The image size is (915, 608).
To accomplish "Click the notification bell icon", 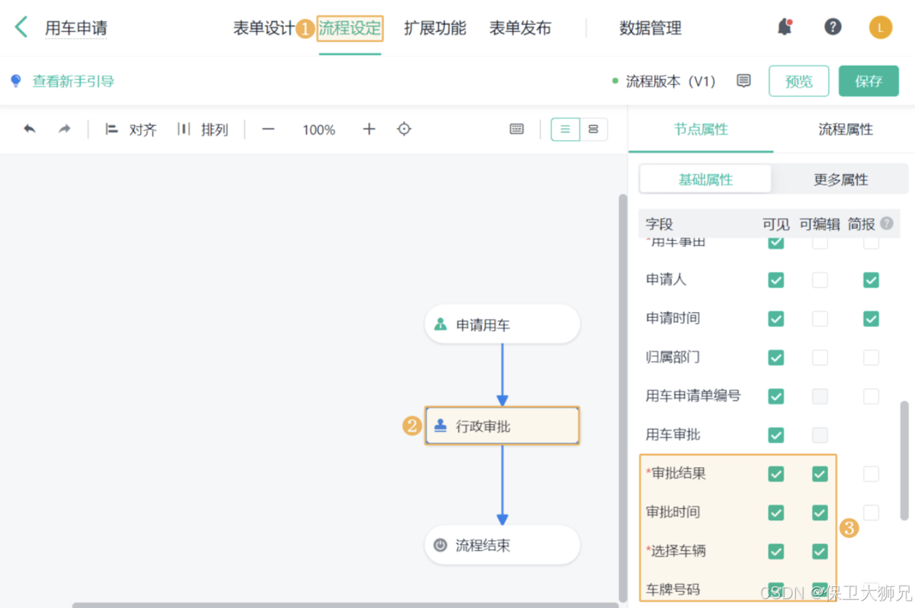I will coord(784,26).
